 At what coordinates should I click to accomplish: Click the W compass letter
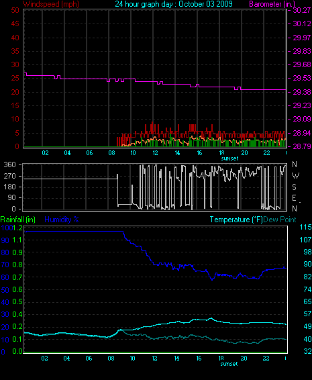295,175
